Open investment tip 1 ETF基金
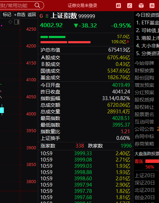 click(x=147, y=23)
